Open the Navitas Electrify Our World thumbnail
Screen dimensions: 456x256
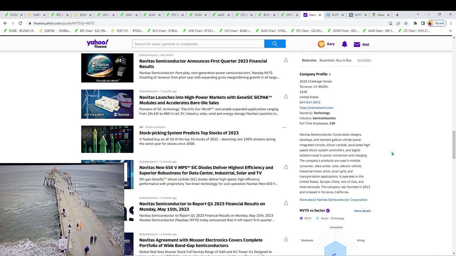[x=107, y=68]
